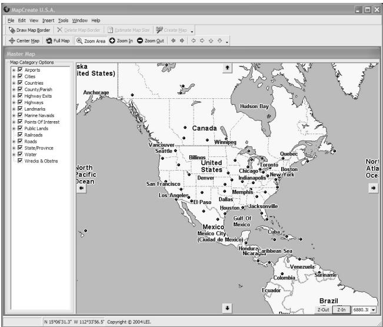This screenshot has width=383, height=327.
Task: Click the zoom scale value field
Action: [361, 310]
